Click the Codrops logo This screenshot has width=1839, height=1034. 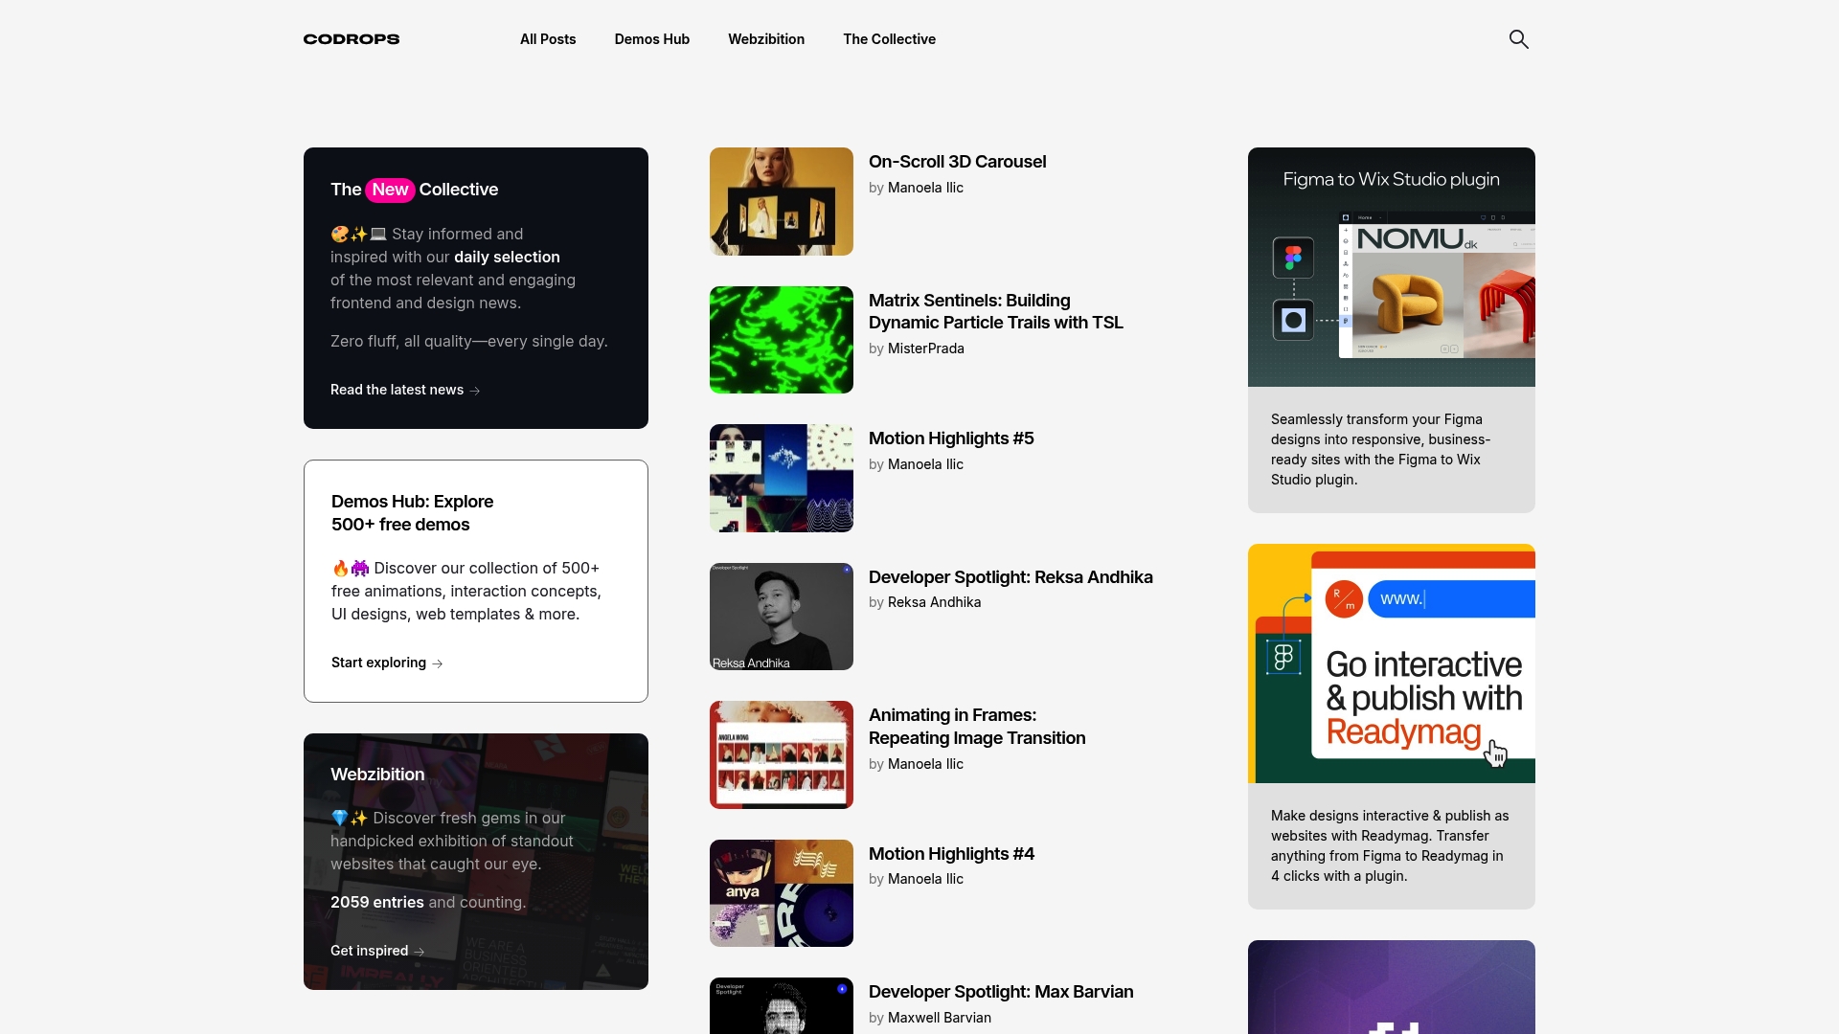[352, 39]
